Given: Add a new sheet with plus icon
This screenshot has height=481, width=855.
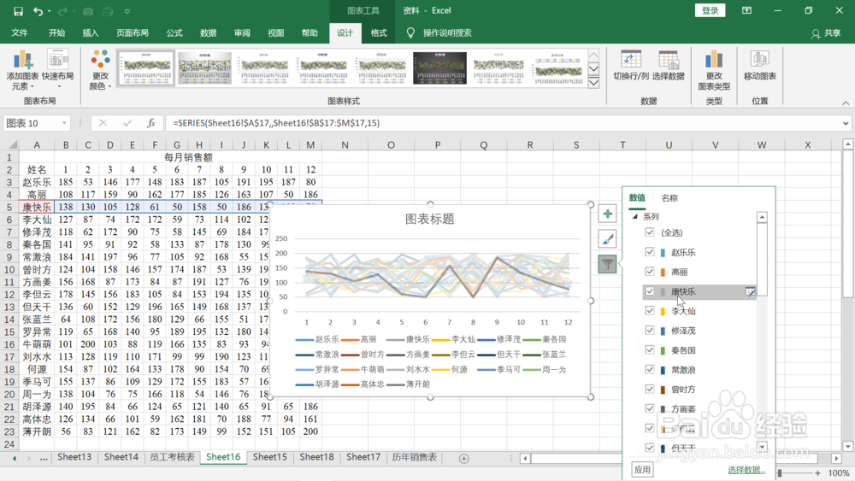Looking at the screenshot, I should [x=463, y=459].
